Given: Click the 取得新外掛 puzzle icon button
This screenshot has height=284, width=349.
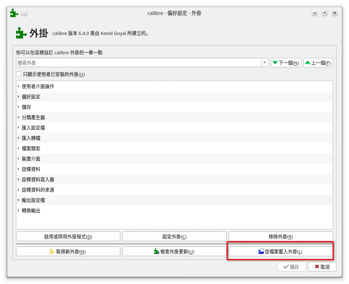Looking at the screenshot, I should (68, 252).
